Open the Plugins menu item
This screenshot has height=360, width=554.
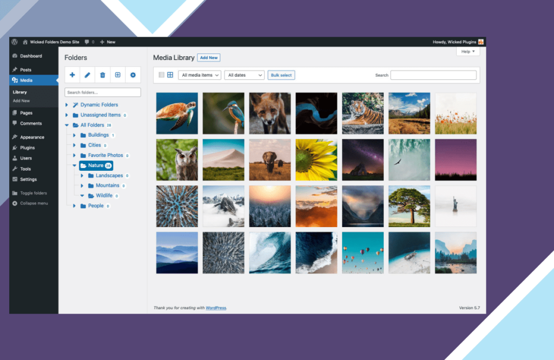[x=27, y=148]
